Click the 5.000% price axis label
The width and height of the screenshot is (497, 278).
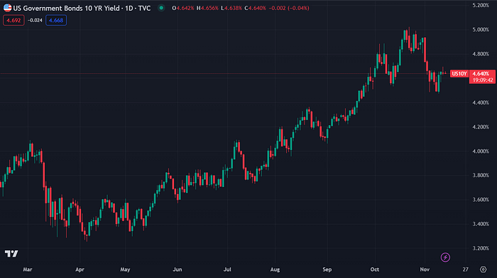[x=481, y=30]
